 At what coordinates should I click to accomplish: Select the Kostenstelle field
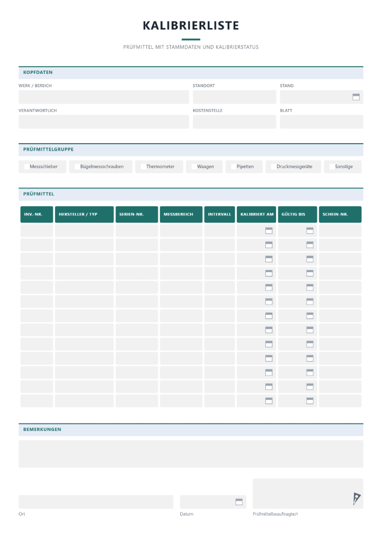coord(234,122)
